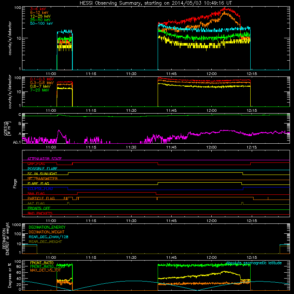This screenshot has height=294, width=294.
Task: Select the SAA_FLAG label
Action: pyautogui.click(x=36, y=193)
